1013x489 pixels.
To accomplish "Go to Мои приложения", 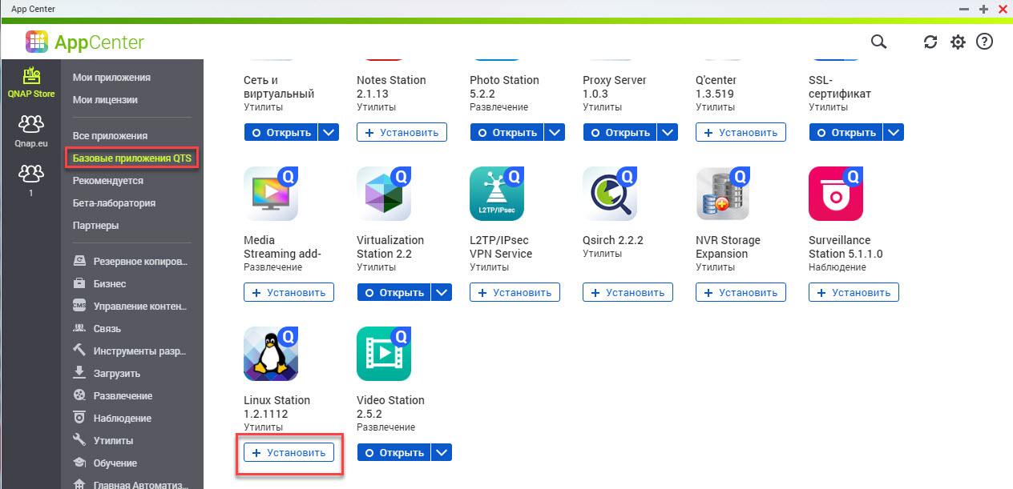I will pyautogui.click(x=111, y=78).
